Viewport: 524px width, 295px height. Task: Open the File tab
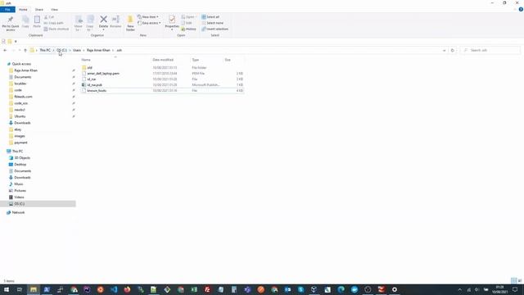click(x=7, y=10)
